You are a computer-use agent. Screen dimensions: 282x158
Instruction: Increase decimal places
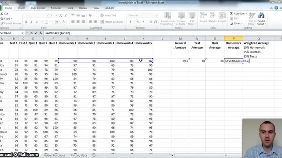tap(151, 22)
